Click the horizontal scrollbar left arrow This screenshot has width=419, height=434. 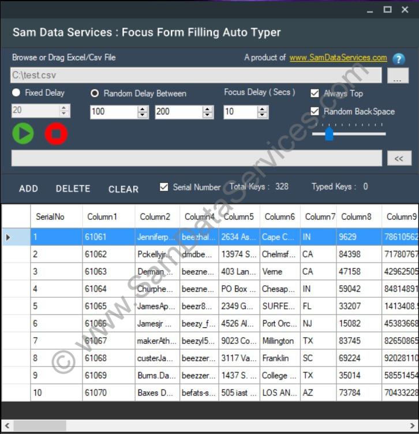point(7,425)
